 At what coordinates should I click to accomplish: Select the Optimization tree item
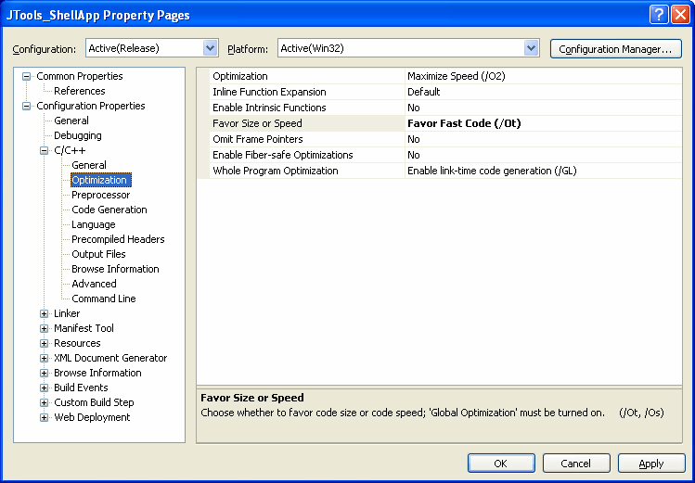tap(99, 180)
